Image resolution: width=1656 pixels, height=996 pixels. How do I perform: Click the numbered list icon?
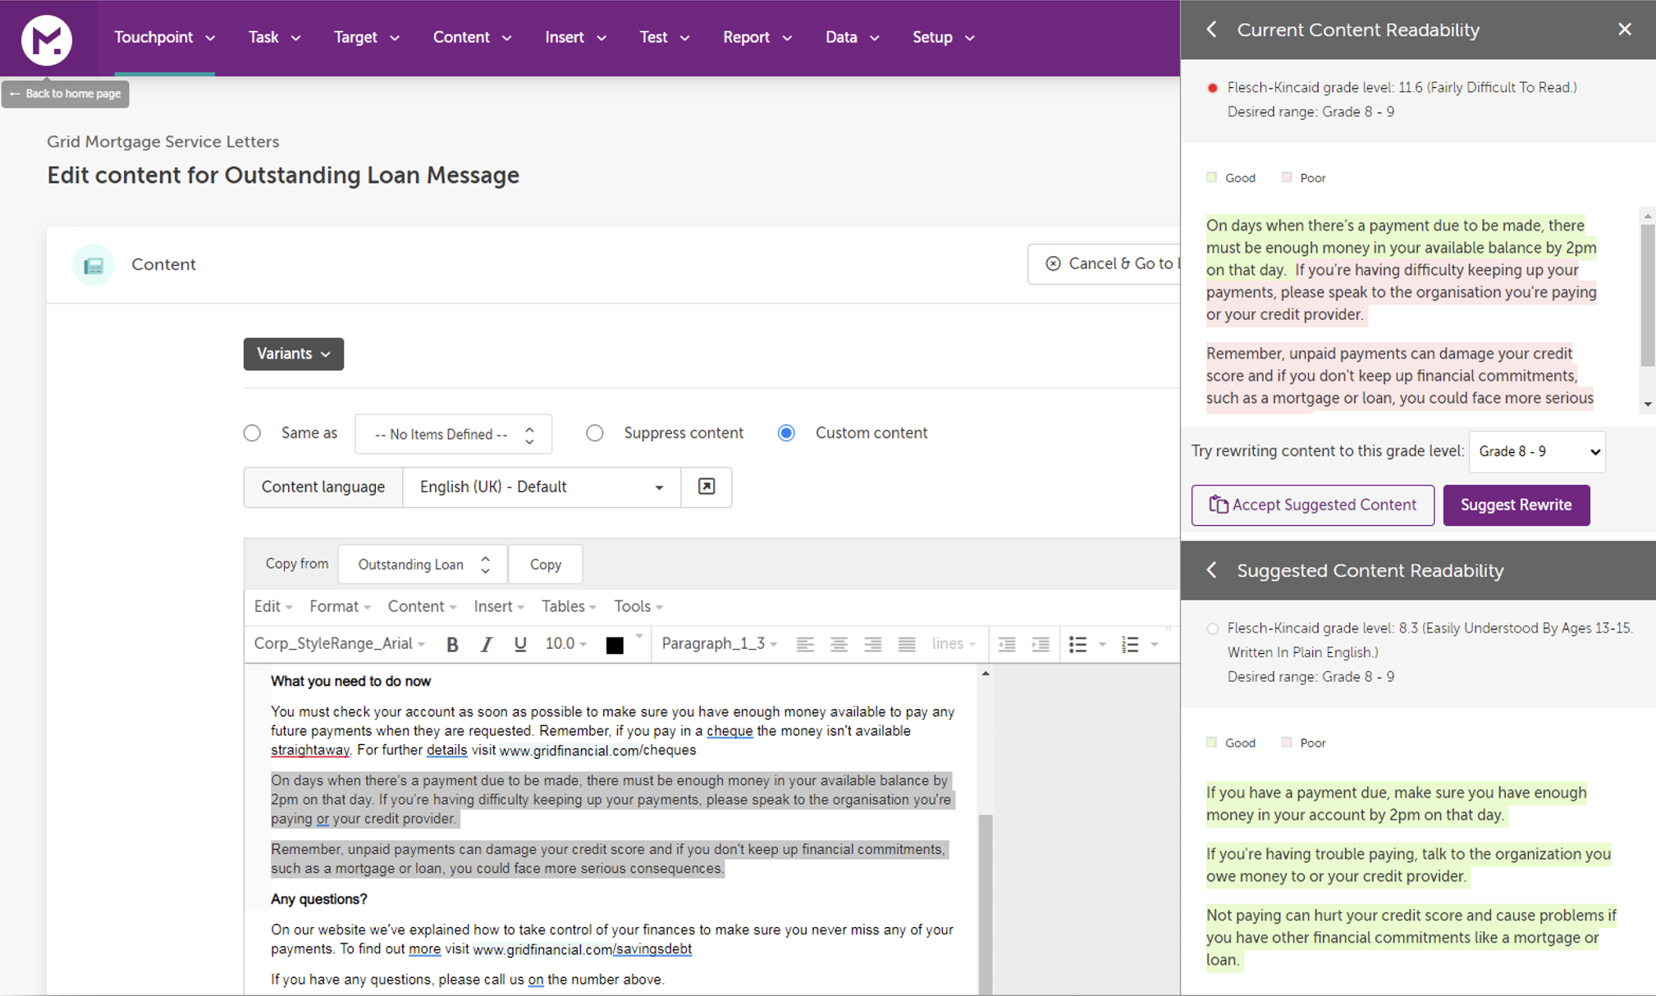click(1130, 645)
